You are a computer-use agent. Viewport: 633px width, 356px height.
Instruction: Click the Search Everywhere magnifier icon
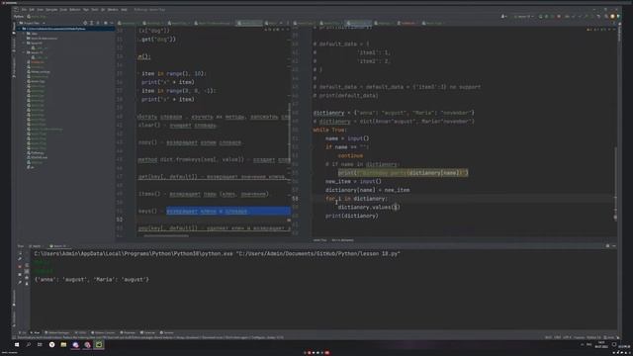click(606, 17)
